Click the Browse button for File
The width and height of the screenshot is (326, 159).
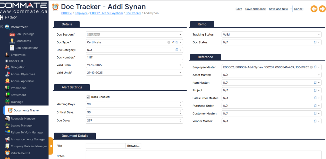pyautogui.click(x=133, y=146)
